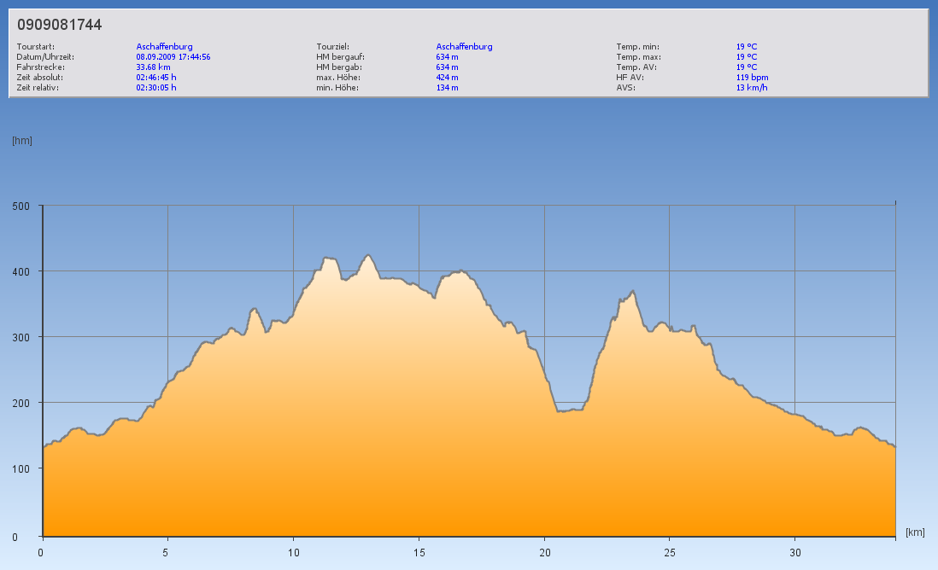Select the Tourstart value Aschaffenburg

[164, 47]
